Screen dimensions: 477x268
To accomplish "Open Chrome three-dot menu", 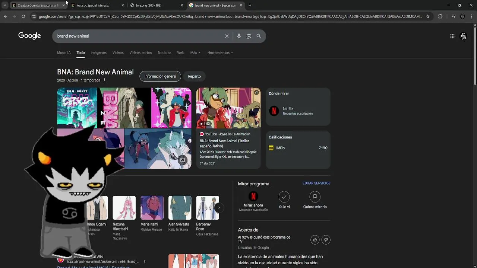I will tap(472, 16).
